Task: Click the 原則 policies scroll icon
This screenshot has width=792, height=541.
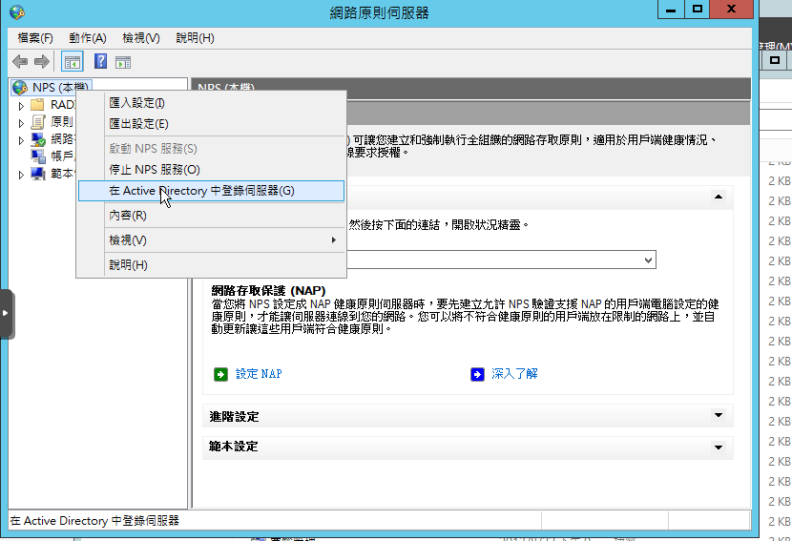Action: pos(38,122)
